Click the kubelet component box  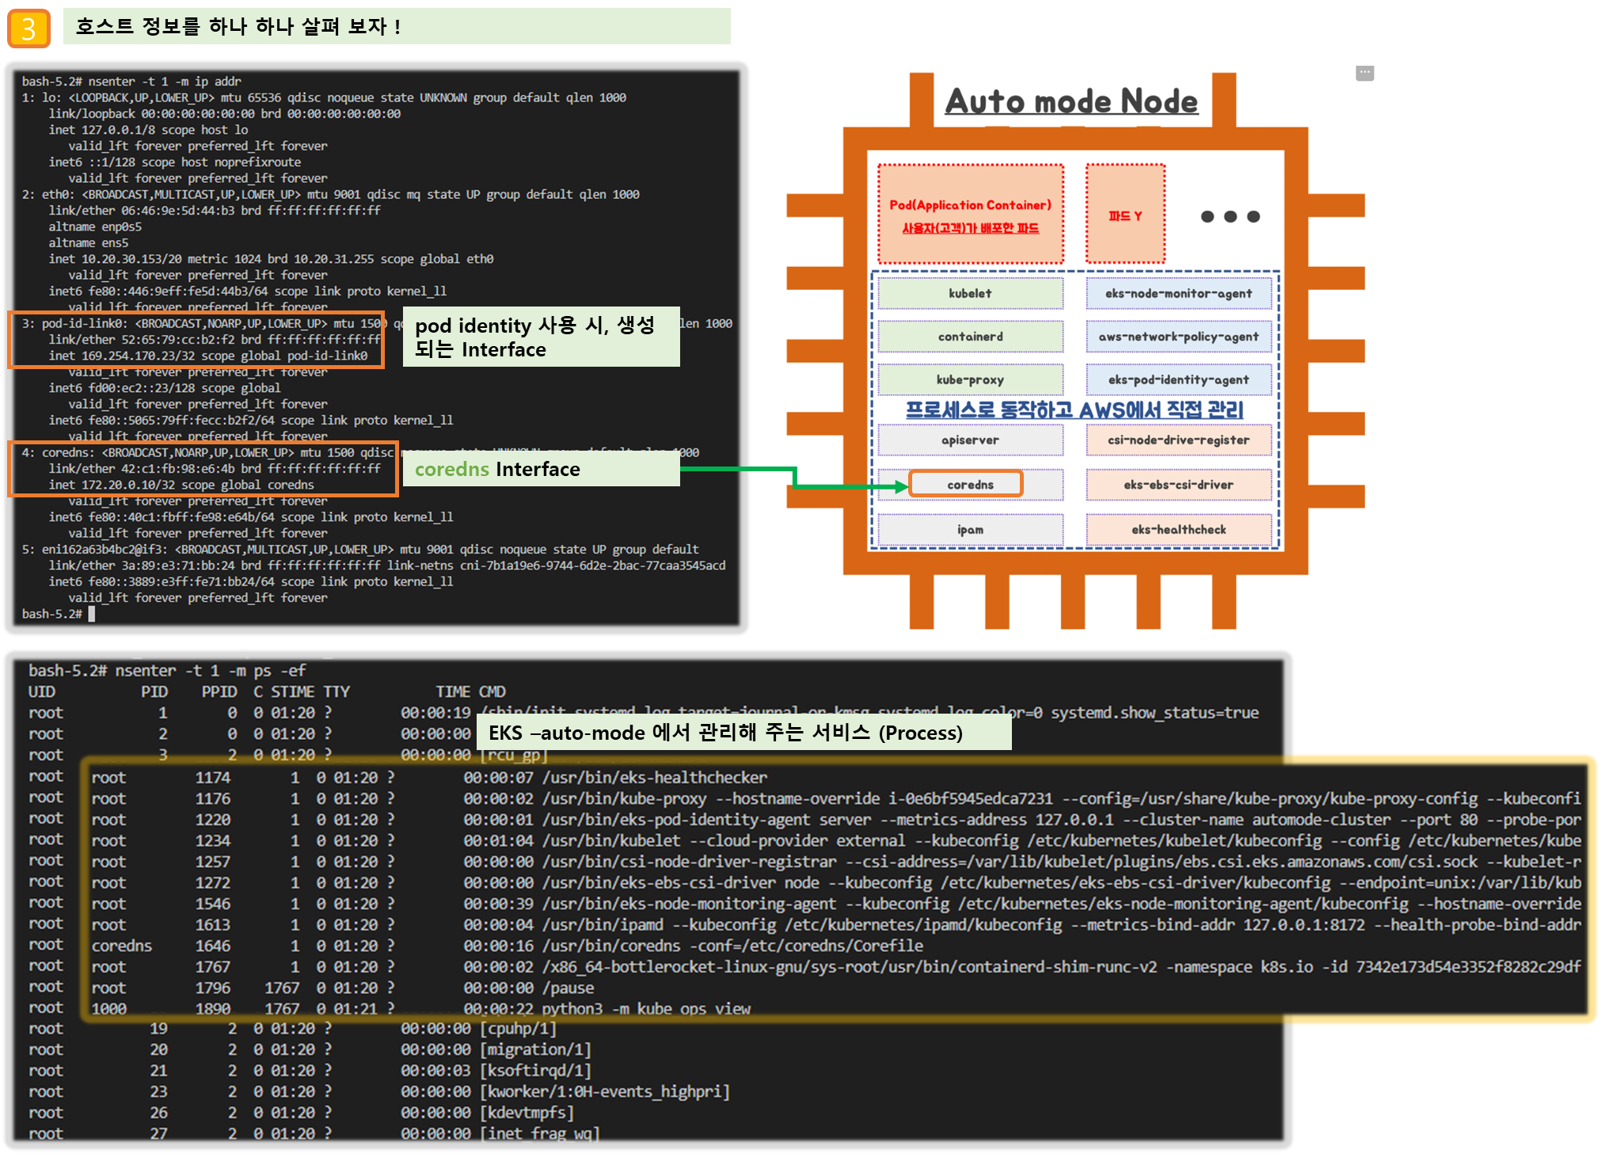pyautogui.click(x=970, y=293)
